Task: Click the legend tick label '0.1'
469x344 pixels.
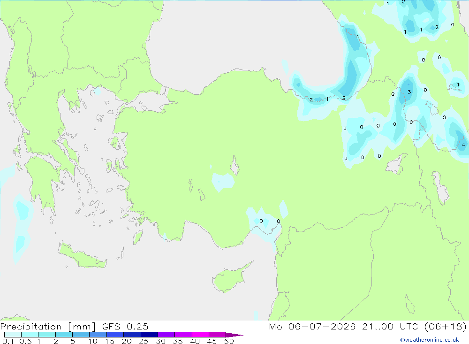Action: 8,341
